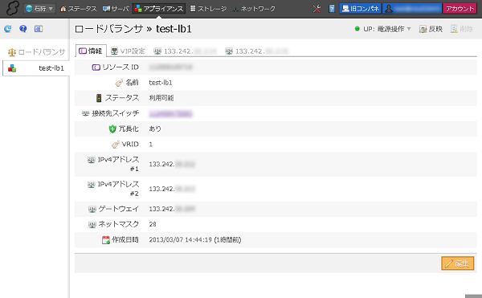Viewport: 482px width, 298px height.
Task: Open the ストレージ menu
Action: 208,9
